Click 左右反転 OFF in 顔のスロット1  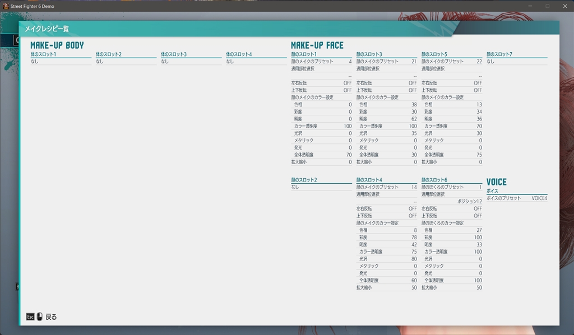[x=321, y=83]
